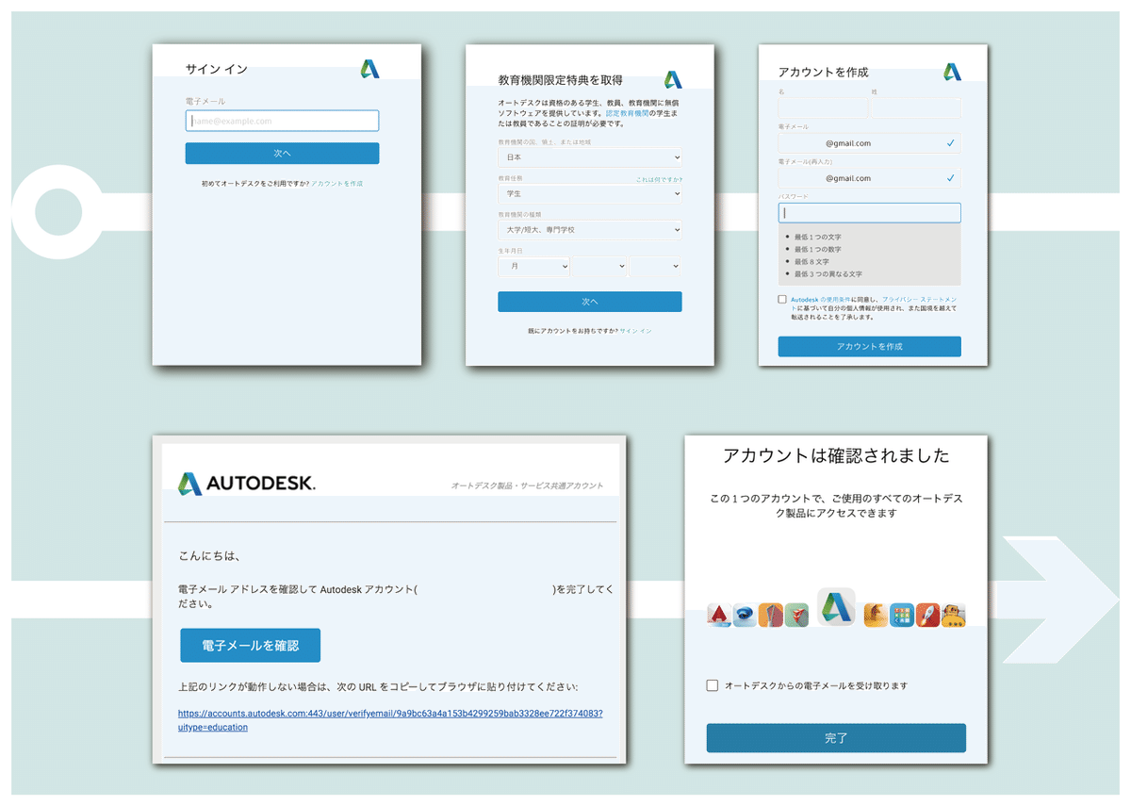
Task: Click the こんにちは、greeting text in the email
Action: 209,556
